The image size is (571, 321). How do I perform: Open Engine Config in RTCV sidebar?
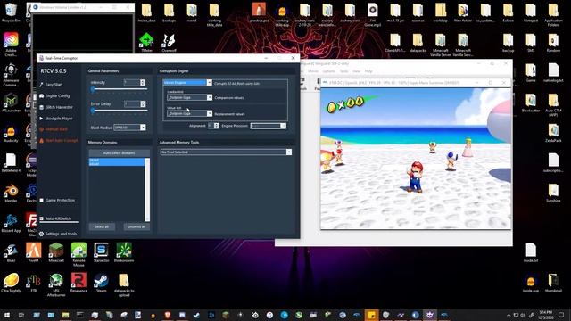click(54, 95)
